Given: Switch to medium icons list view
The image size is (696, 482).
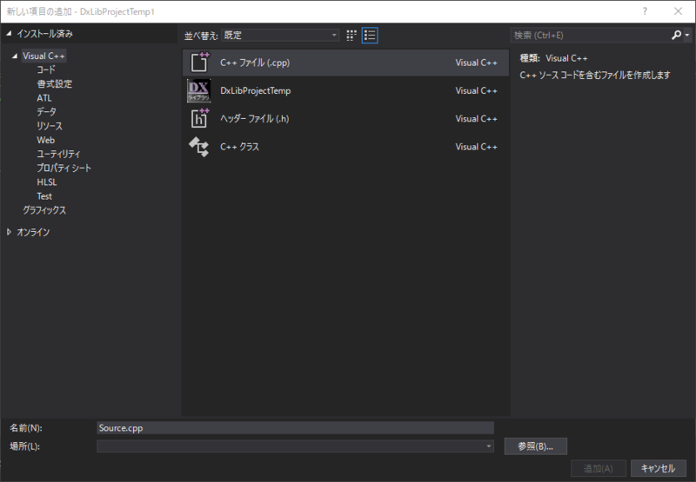Looking at the screenshot, I should point(370,36).
